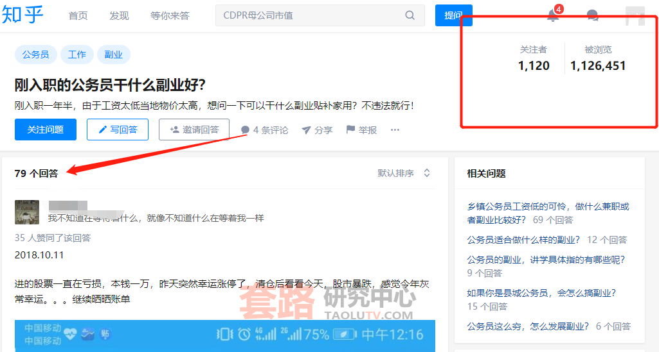Screen dimensions: 659x352
Task: Click the search magnifier icon
Action: [x=410, y=15]
